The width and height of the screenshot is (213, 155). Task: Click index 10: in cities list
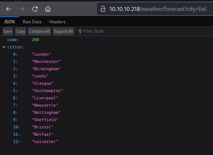pyautogui.click(x=17, y=127)
